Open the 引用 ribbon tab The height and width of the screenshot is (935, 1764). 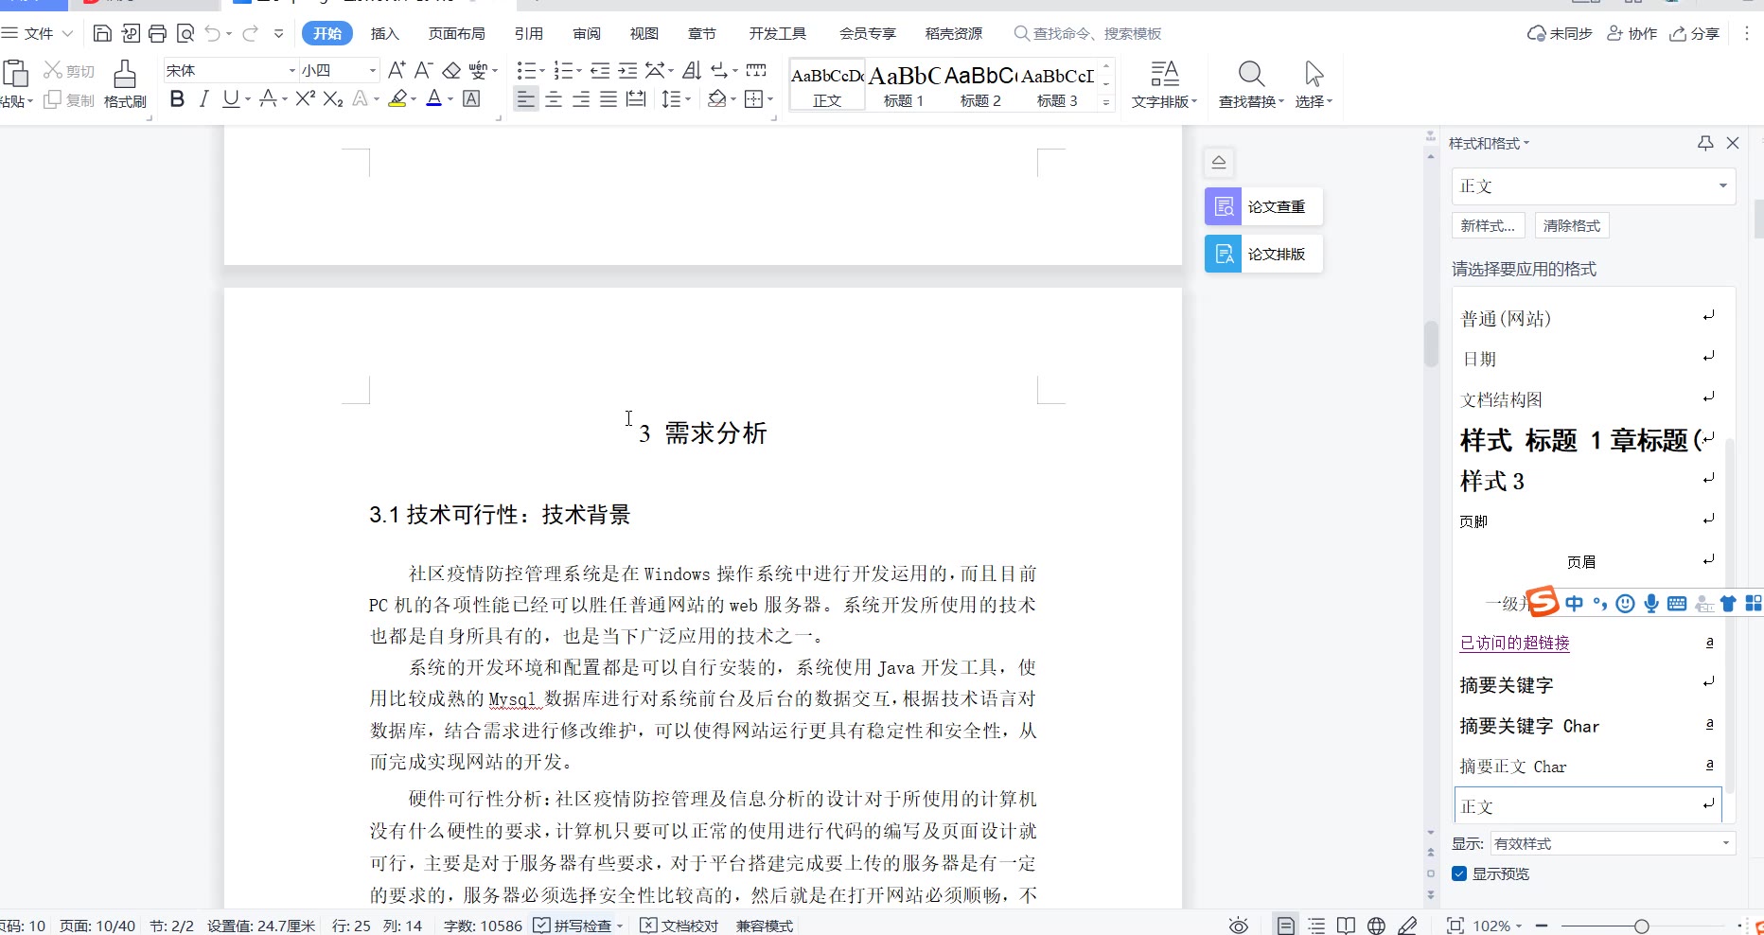click(x=529, y=33)
